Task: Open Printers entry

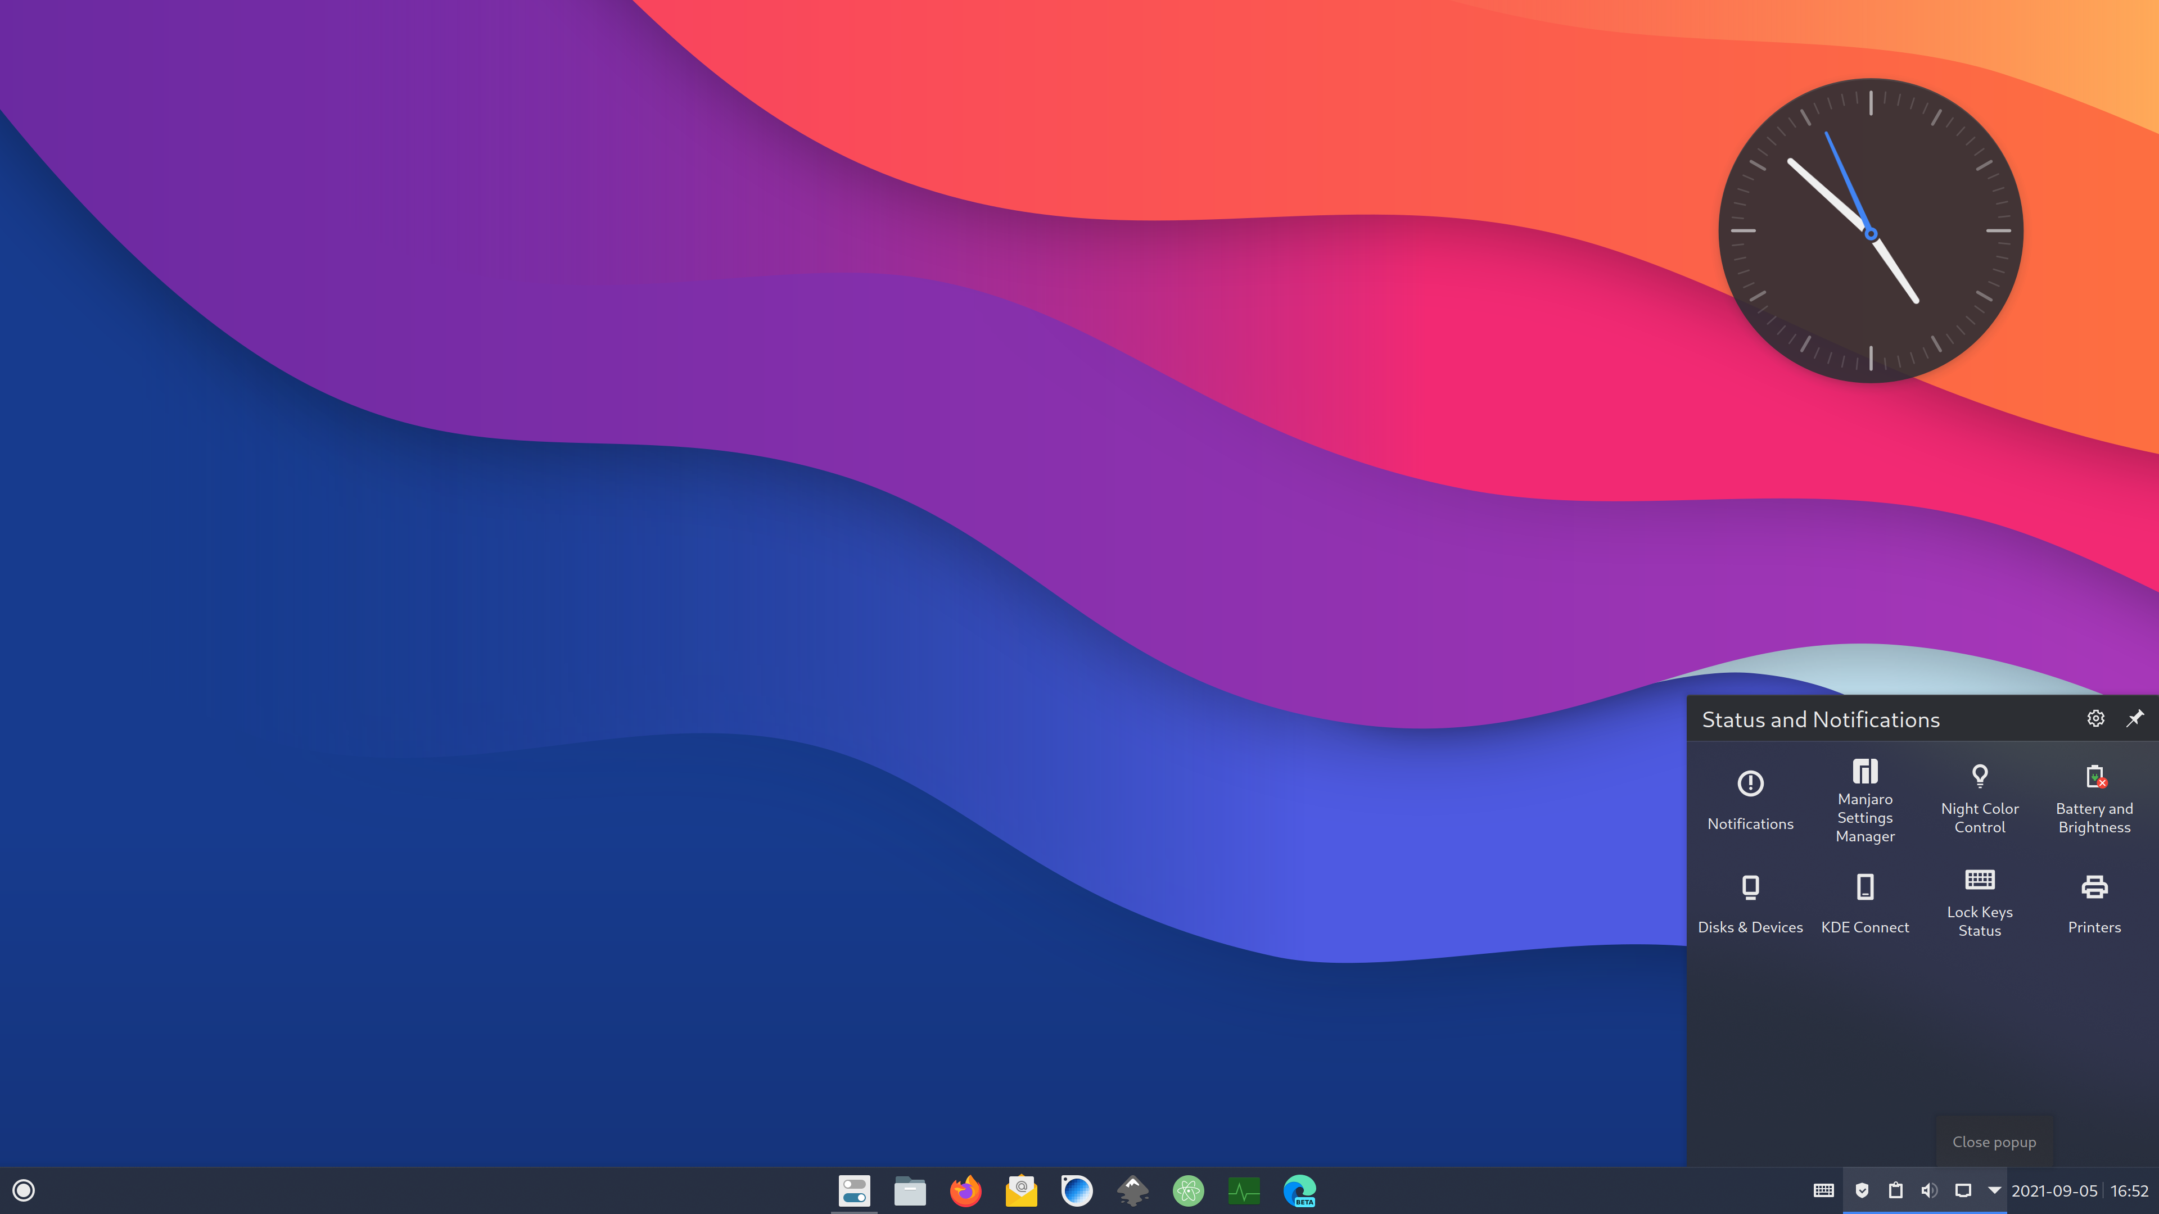Action: tap(2094, 904)
